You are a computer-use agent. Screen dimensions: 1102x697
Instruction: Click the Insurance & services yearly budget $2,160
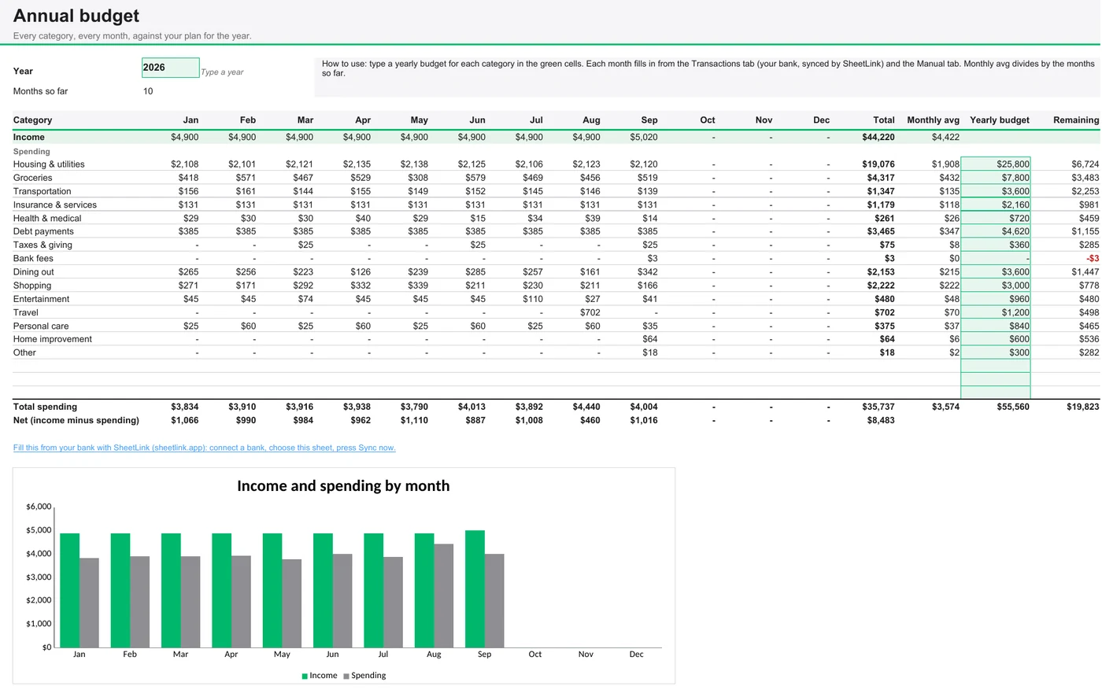coord(996,205)
